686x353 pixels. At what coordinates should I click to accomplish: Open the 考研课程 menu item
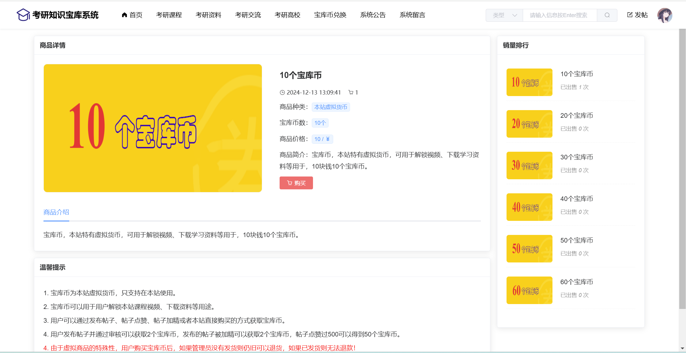pyautogui.click(x=169, y=15)
